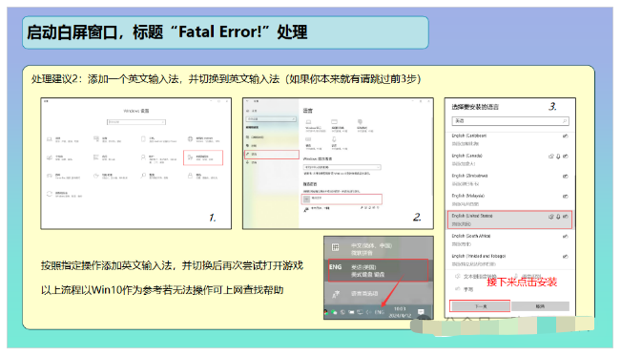Open the taskbar notification center icon
This screenshot has width=621, height=356.
421,311
